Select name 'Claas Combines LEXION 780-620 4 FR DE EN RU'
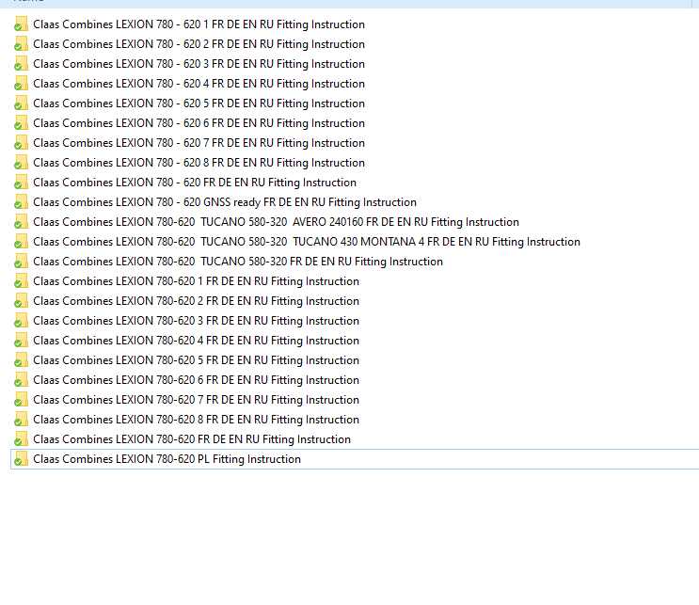The image size is (699, 605). tap(196, 341)
